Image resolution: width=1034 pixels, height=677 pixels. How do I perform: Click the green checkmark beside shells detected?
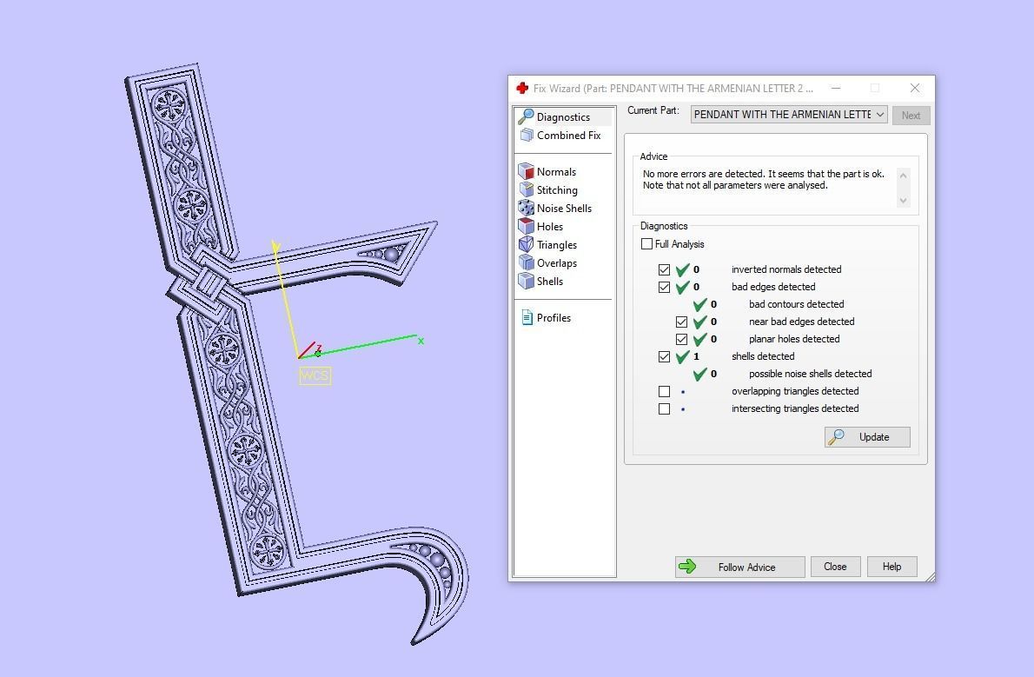(682, 356)
